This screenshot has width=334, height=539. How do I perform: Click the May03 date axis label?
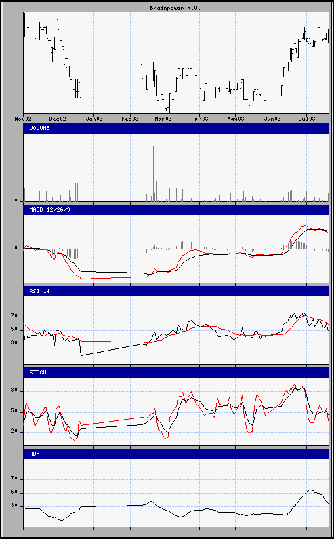235,119
